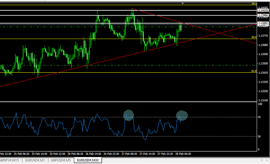Click the 25 Feb 22:30 time label
This screenshot has height=164, width=270.
coord(57,154)
